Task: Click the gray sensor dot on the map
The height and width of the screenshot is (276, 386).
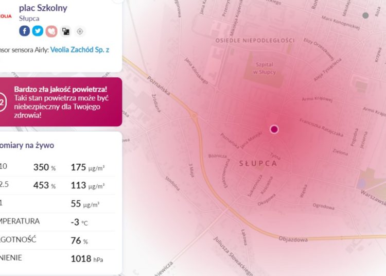Action: tap(365, 15)
